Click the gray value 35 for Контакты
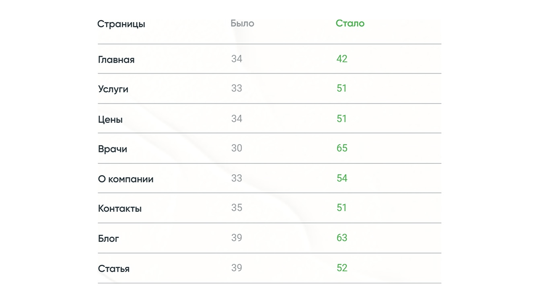The width and height of the screenshot is (539, 303). coord(237,208)
